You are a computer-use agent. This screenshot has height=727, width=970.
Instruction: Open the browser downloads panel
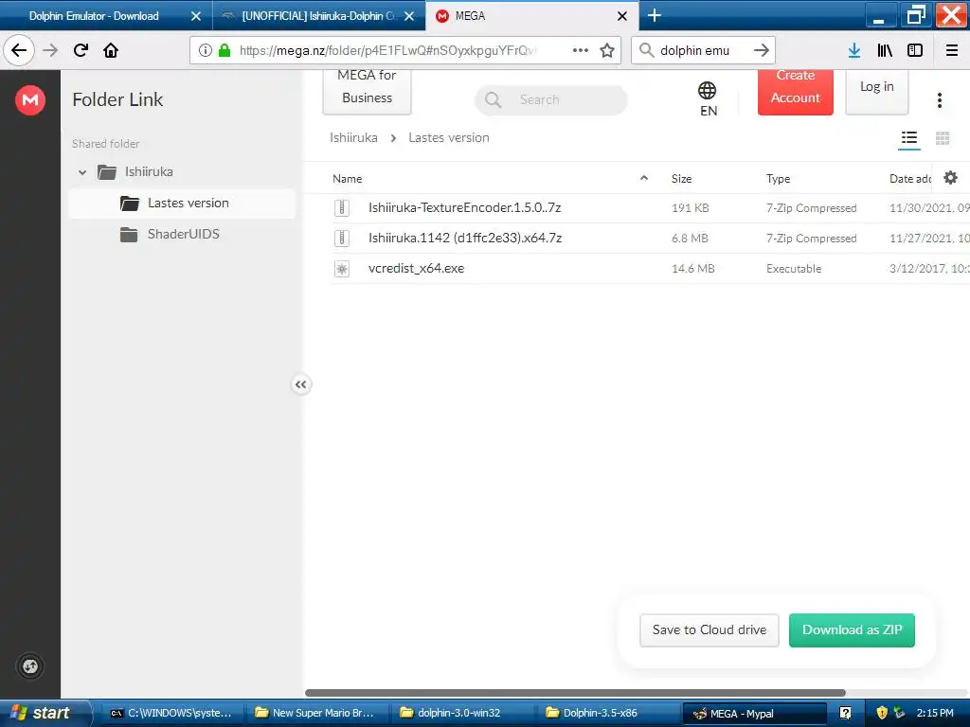click(854, 50)
